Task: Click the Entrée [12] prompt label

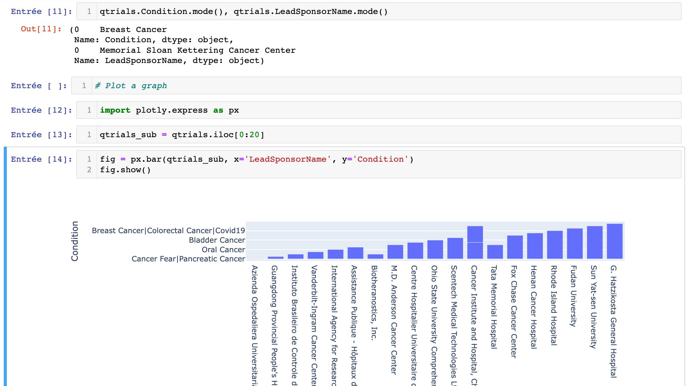Action: point(41,110)
